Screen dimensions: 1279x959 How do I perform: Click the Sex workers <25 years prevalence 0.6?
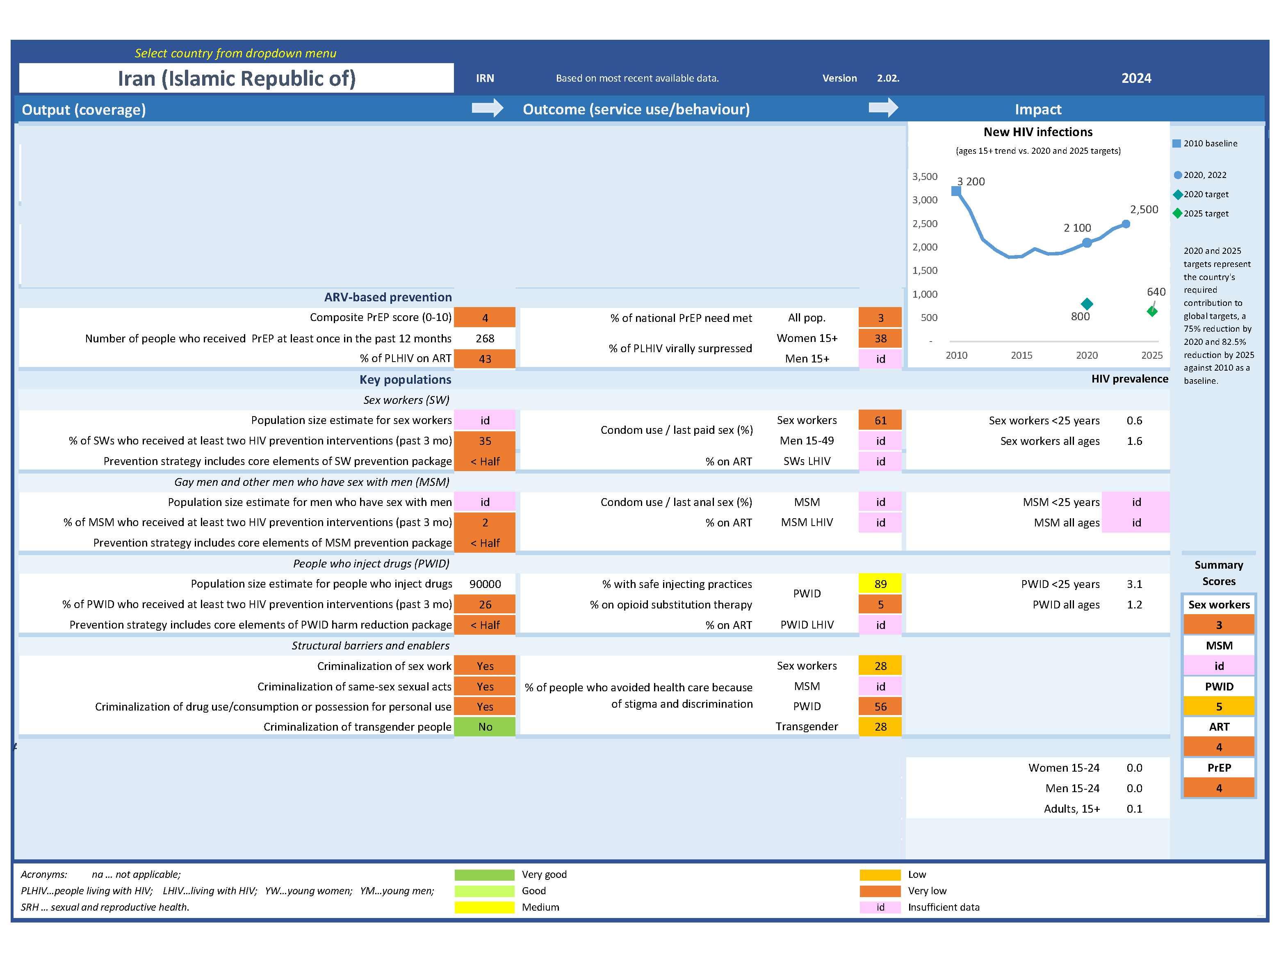pyautogui.click(x=1134, y=420)
